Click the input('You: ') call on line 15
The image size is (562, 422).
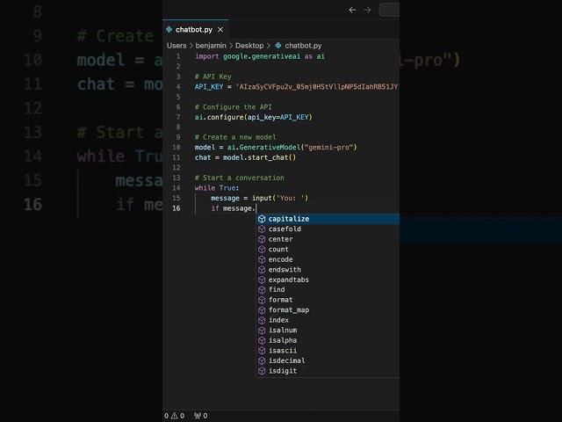(280, 198)
